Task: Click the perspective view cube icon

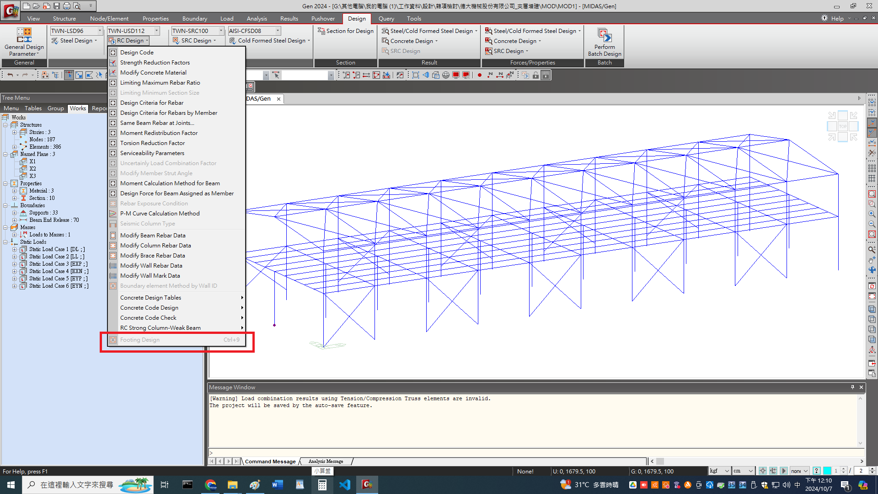Action: click(x=436, y=75)
